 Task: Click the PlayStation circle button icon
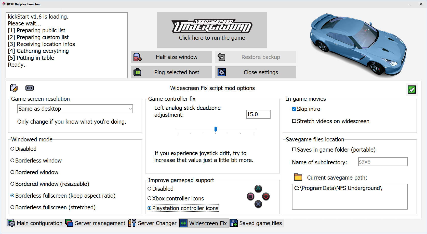tap(266, 196)
